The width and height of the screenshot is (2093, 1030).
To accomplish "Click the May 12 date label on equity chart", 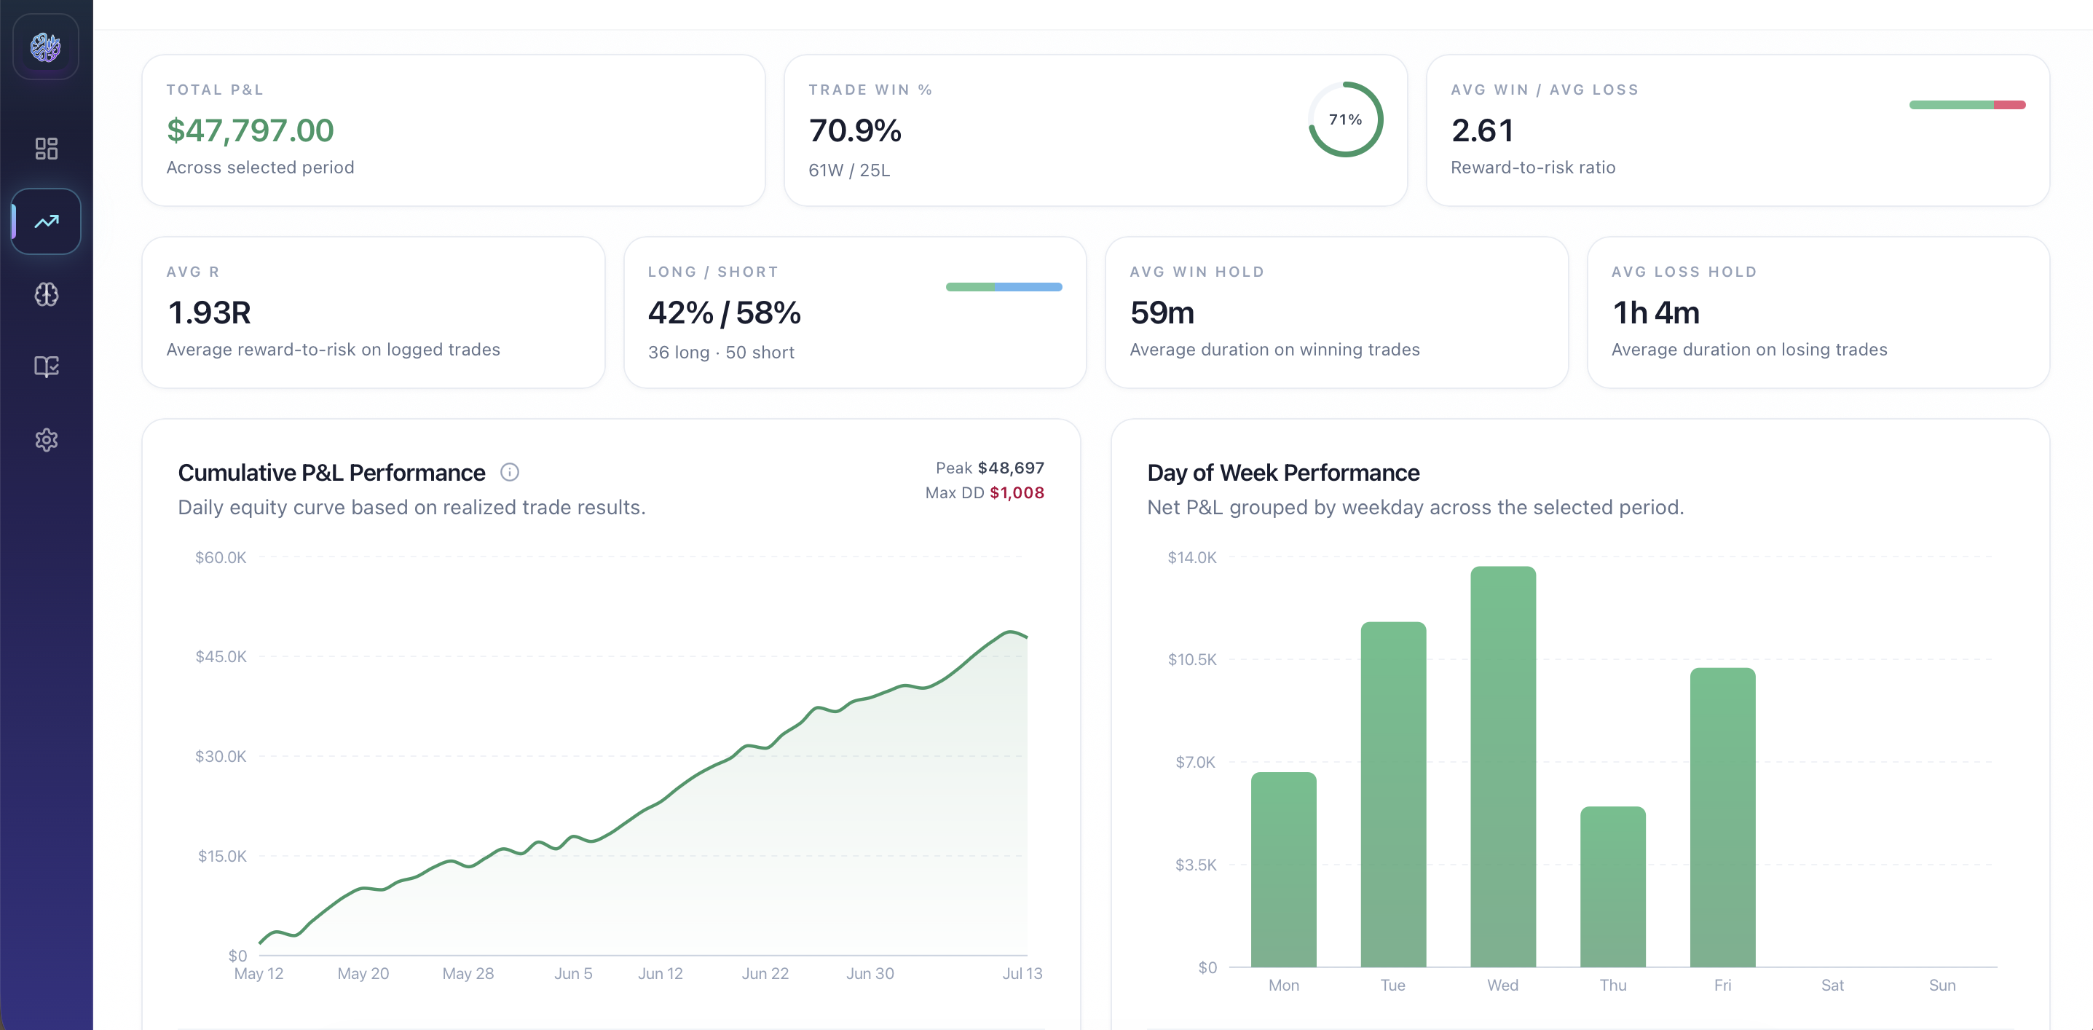I will pos(259,973).
